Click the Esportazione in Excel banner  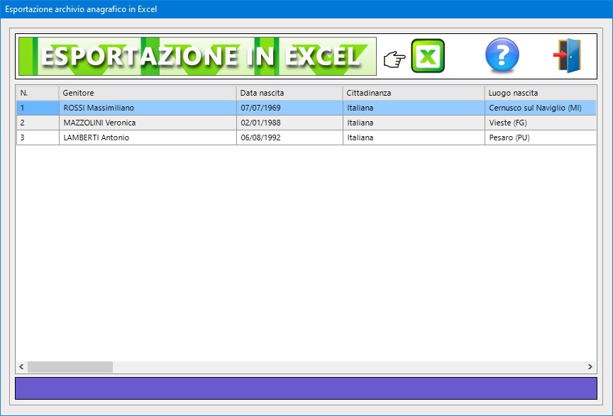click(197, 56)
